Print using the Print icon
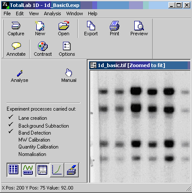This screenshot has width=192, height=193. click(115, 26)
